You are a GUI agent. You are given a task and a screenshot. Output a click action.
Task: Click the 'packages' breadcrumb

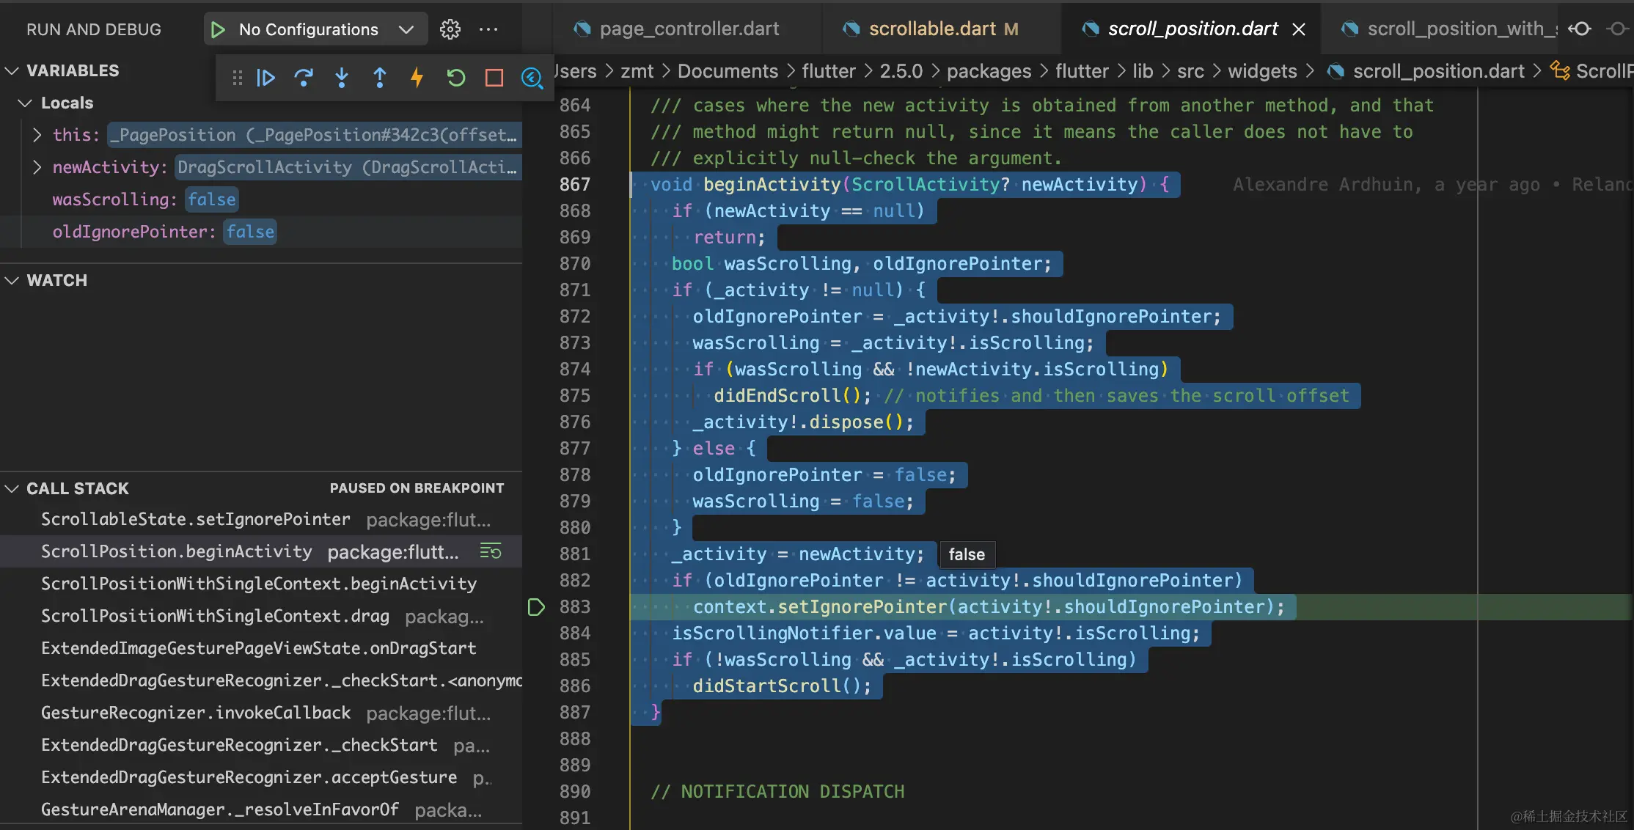point(989,72)
